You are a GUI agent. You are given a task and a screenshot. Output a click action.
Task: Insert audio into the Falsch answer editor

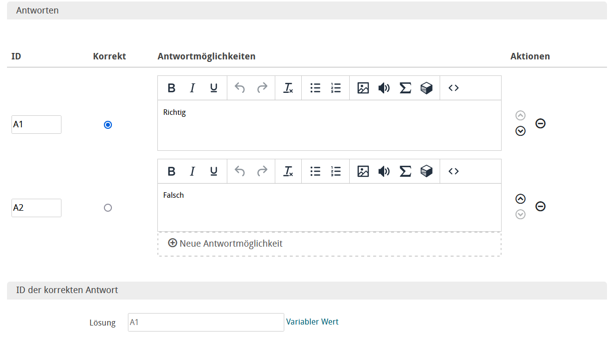(384, 172)
